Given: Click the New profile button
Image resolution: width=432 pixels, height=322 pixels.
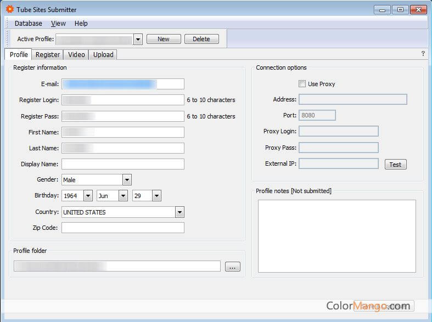Looking at the screenshot, I should (164, 39).
